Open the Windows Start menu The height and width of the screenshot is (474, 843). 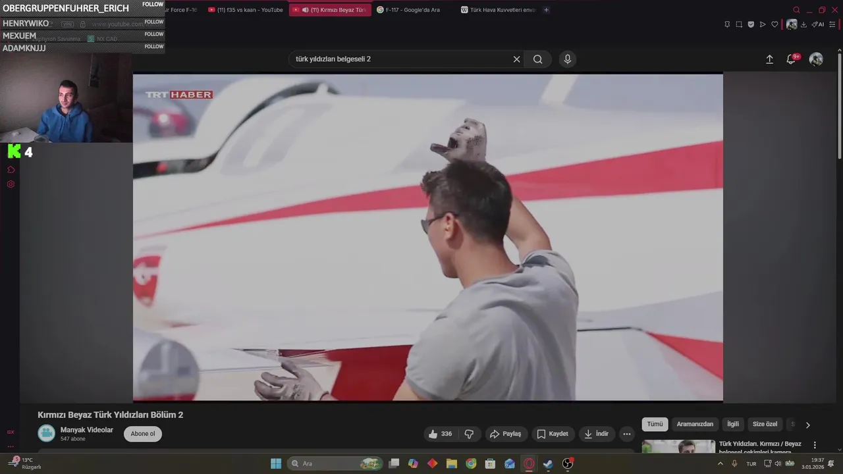[276, 463]
